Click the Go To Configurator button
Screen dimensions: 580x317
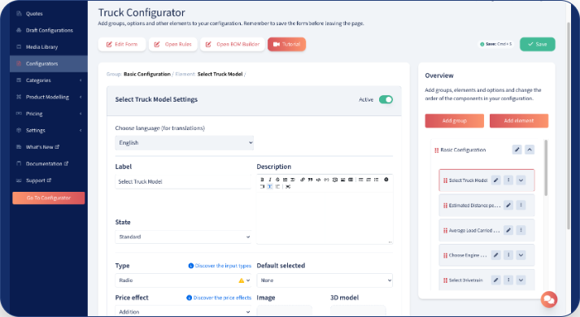pyautogui.click(x=49, y=198)
